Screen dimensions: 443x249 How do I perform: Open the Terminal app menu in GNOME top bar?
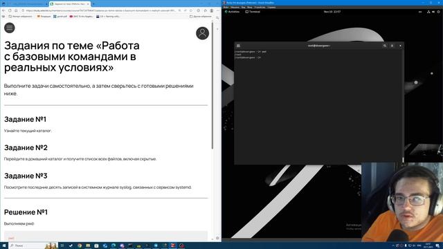(x=253, y=12)
